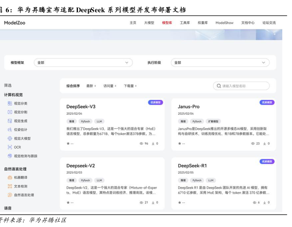Click the download icon on Janus-Pro card
This screenshot has height=227, width=292.
pos(265,143)
